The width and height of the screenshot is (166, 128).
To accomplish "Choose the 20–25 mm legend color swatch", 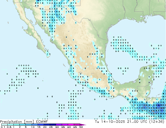I will coord(47,125).
